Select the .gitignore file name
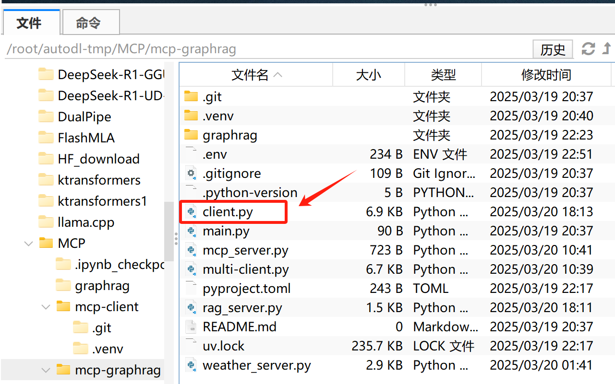The width and height of the screenshot is (615, 384). pyautogui.click(x=232, y=174)
